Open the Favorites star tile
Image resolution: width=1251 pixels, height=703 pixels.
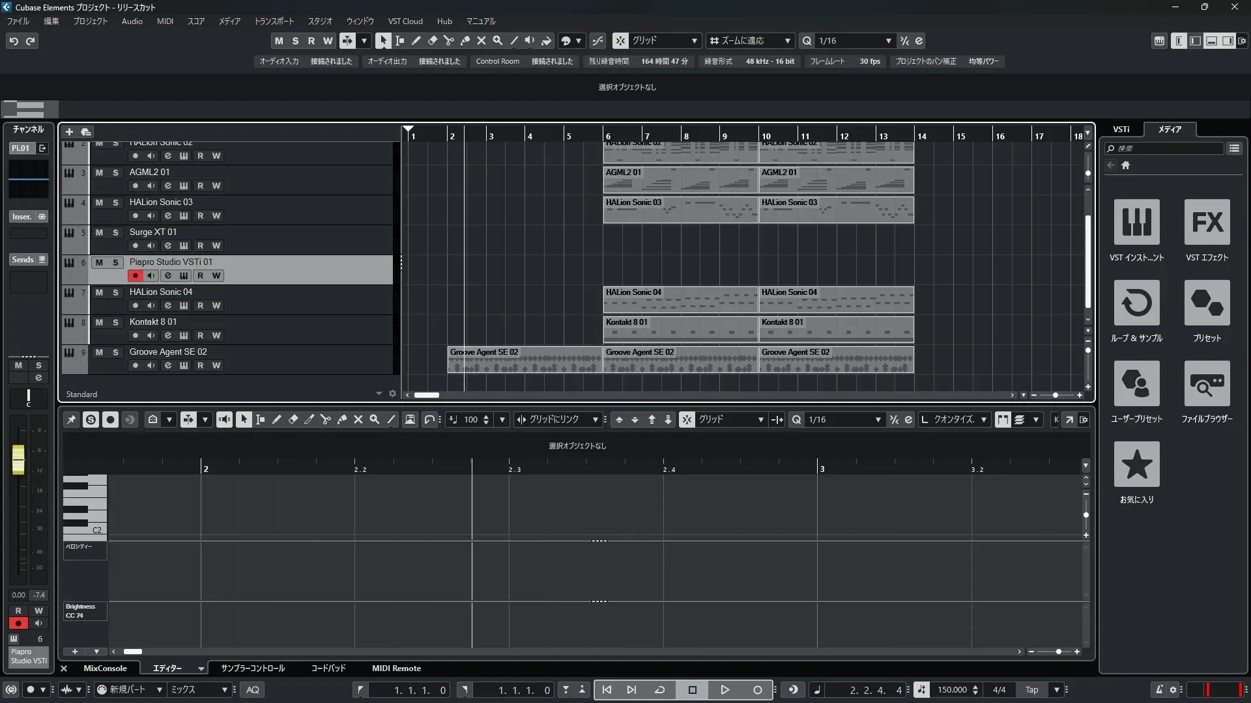[x=1136, y=465]
